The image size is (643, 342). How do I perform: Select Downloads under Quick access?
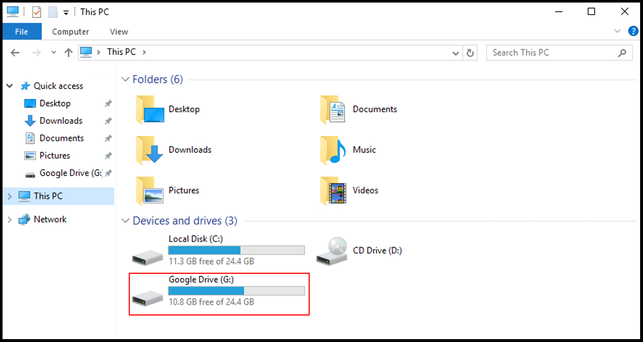pos(61,121)
